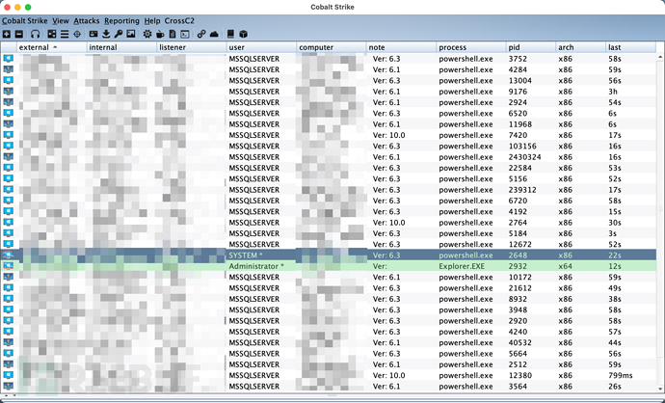Select the 3h last check-in cell
The image size is (665, 403).
point(631,92)
